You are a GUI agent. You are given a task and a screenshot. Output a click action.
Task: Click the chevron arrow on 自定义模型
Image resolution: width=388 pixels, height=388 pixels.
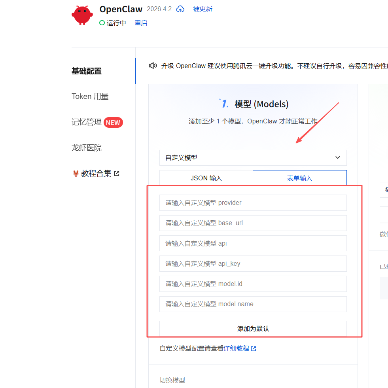(337, 158)
